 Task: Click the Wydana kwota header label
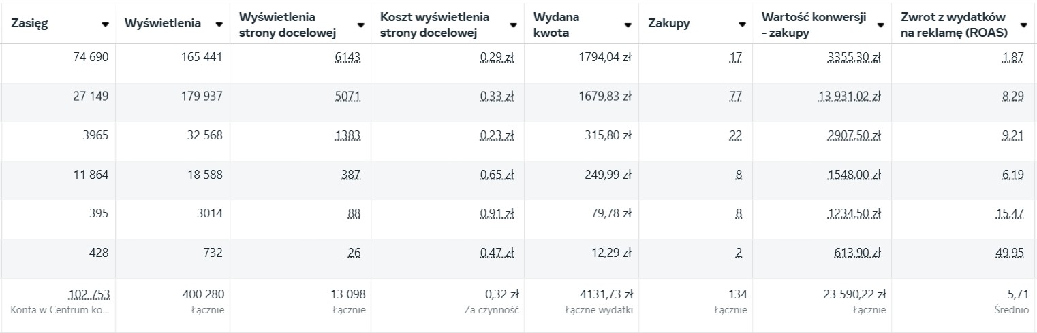click(557, 24)
